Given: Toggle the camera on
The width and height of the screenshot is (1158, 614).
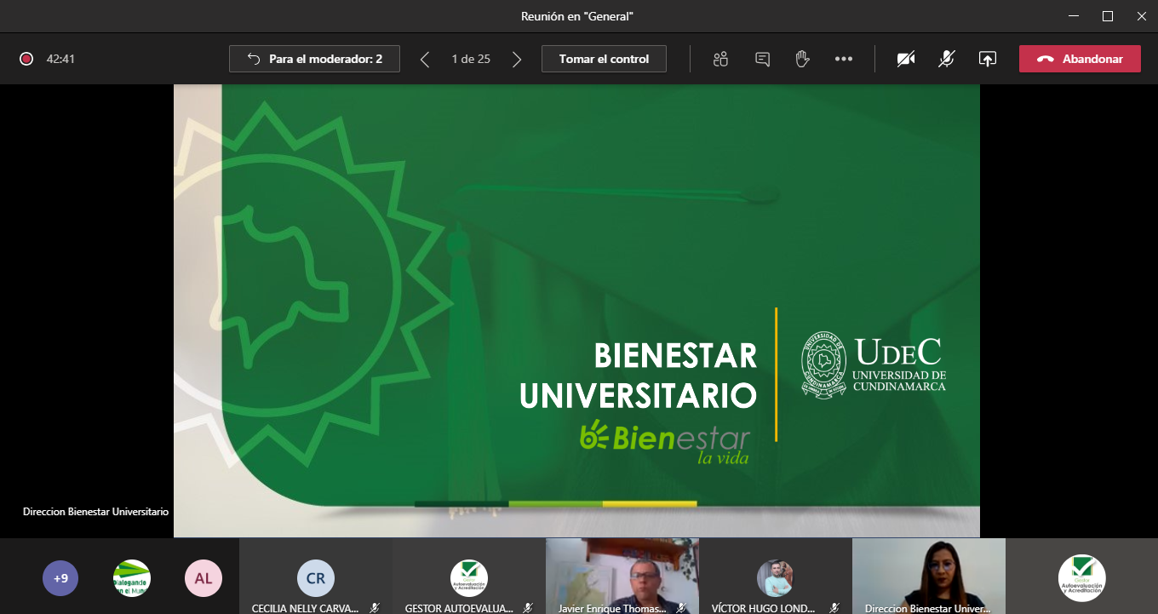Looking at the screenshot, I should pos(906,59).
